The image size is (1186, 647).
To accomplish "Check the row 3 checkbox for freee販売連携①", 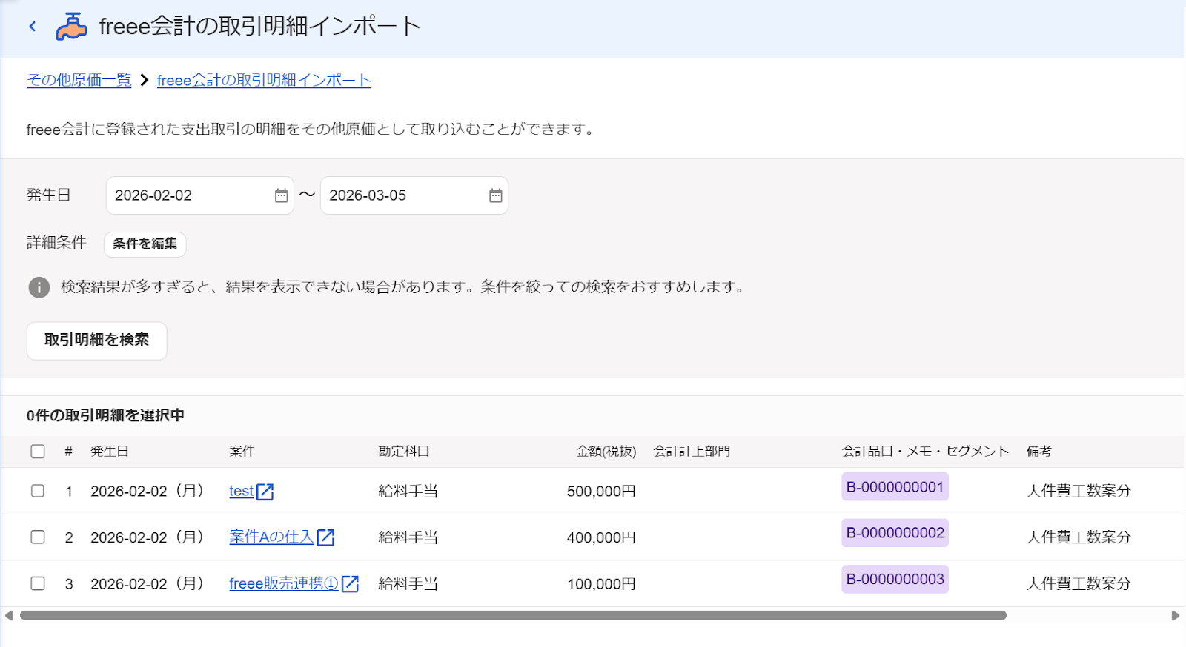I will pyautogui.click(x=38, y=583).
